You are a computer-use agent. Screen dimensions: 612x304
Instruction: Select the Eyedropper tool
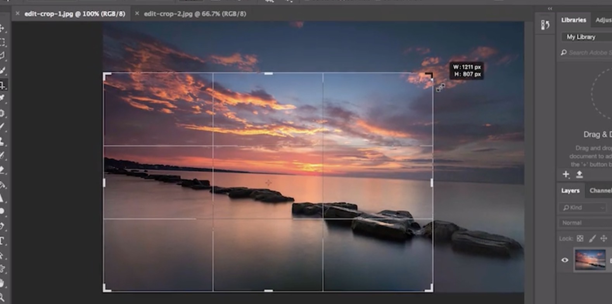(x=2, y=98)
